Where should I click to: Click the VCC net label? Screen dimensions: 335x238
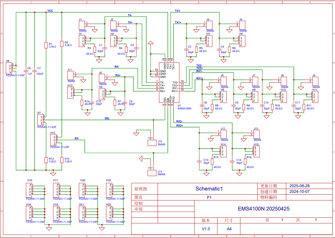click(50, 10)
